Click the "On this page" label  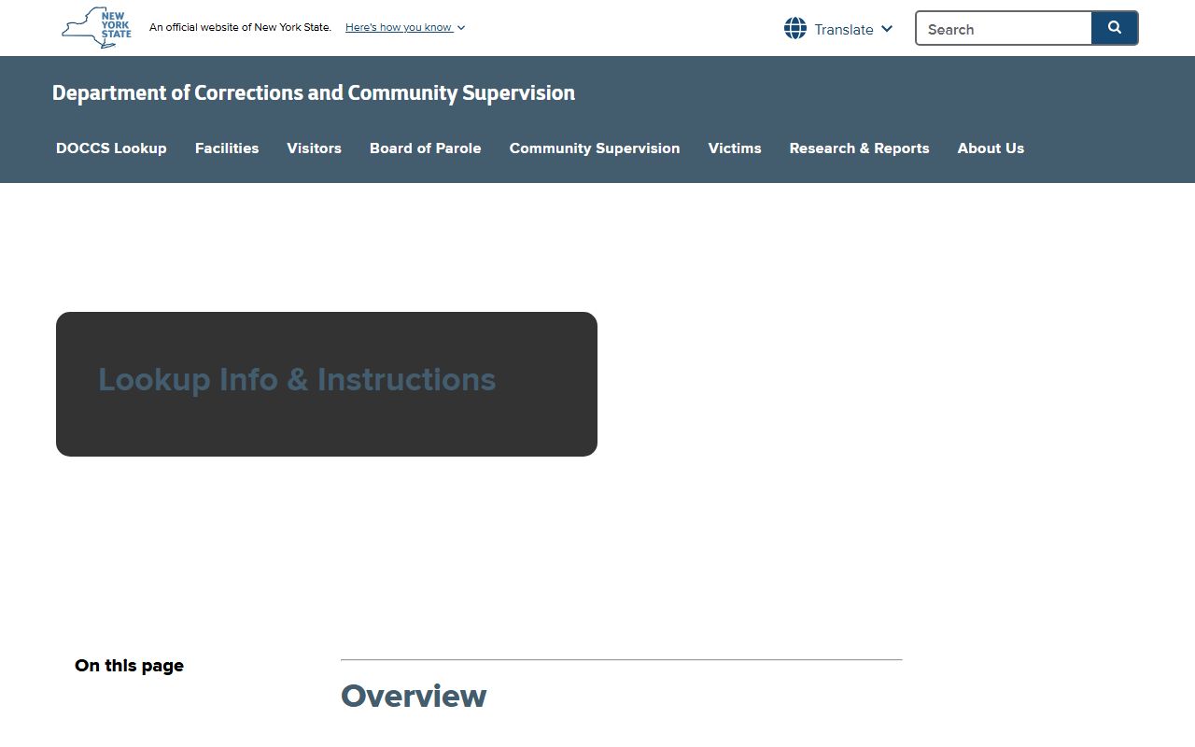[x=129, y=666]
